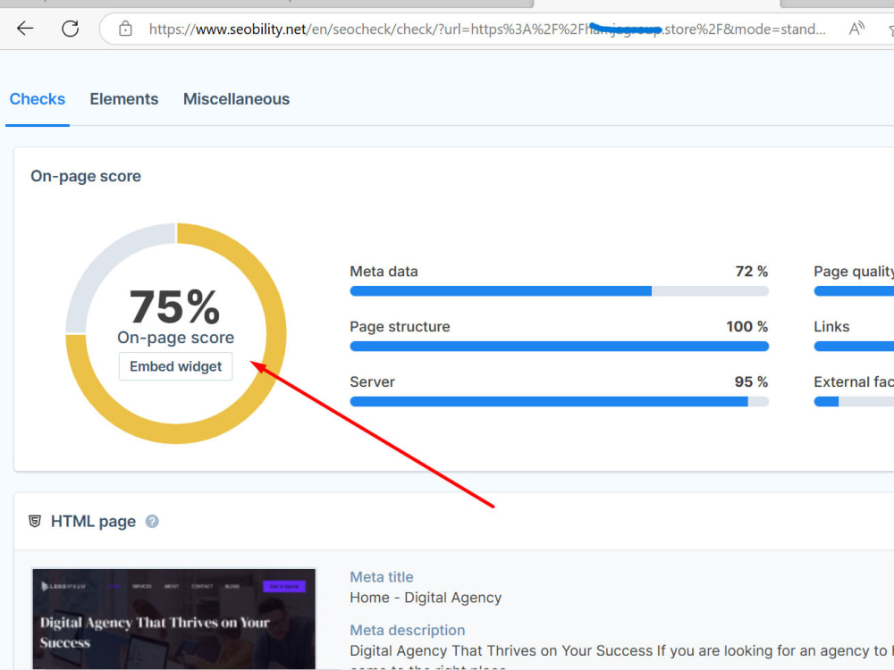Click the Meta data label
Image resolution: width=894 pixels, height=670 pixels.
click(x=384, y=272)
